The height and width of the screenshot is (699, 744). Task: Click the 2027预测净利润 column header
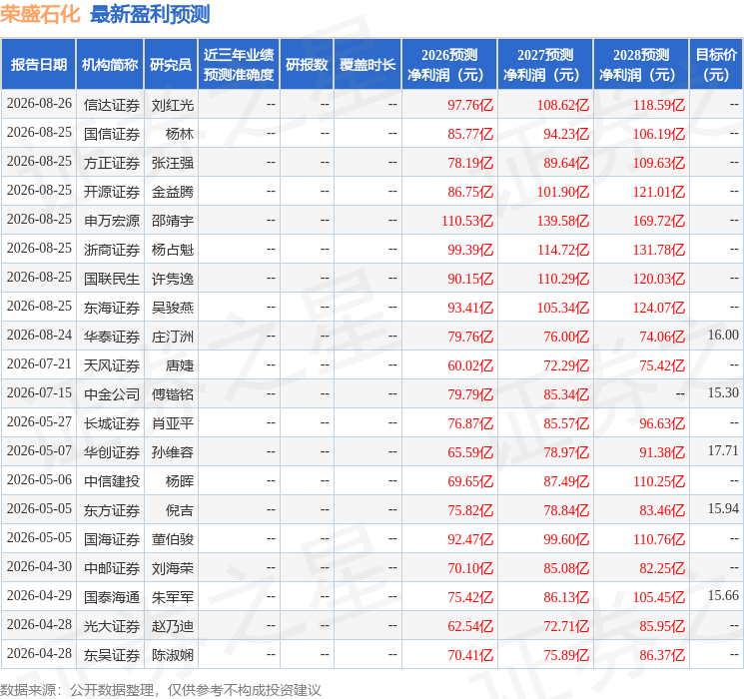545,65
